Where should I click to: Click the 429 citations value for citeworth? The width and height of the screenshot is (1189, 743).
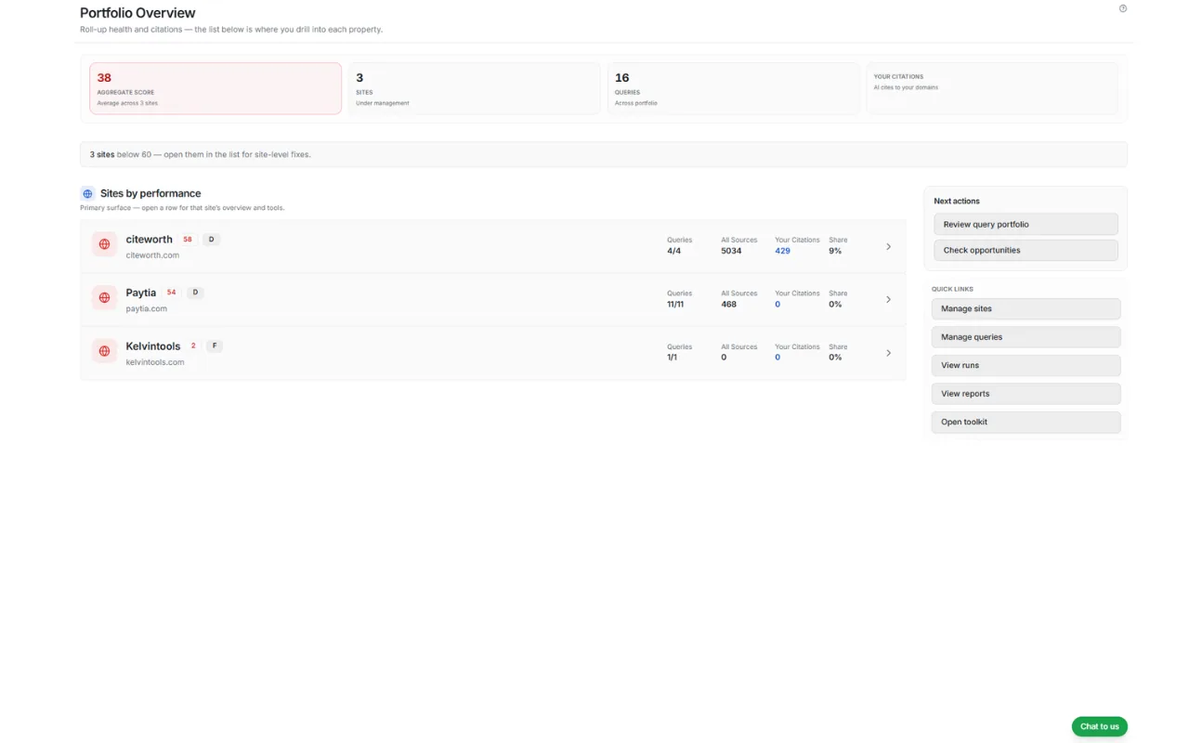(x=782, y=251)
